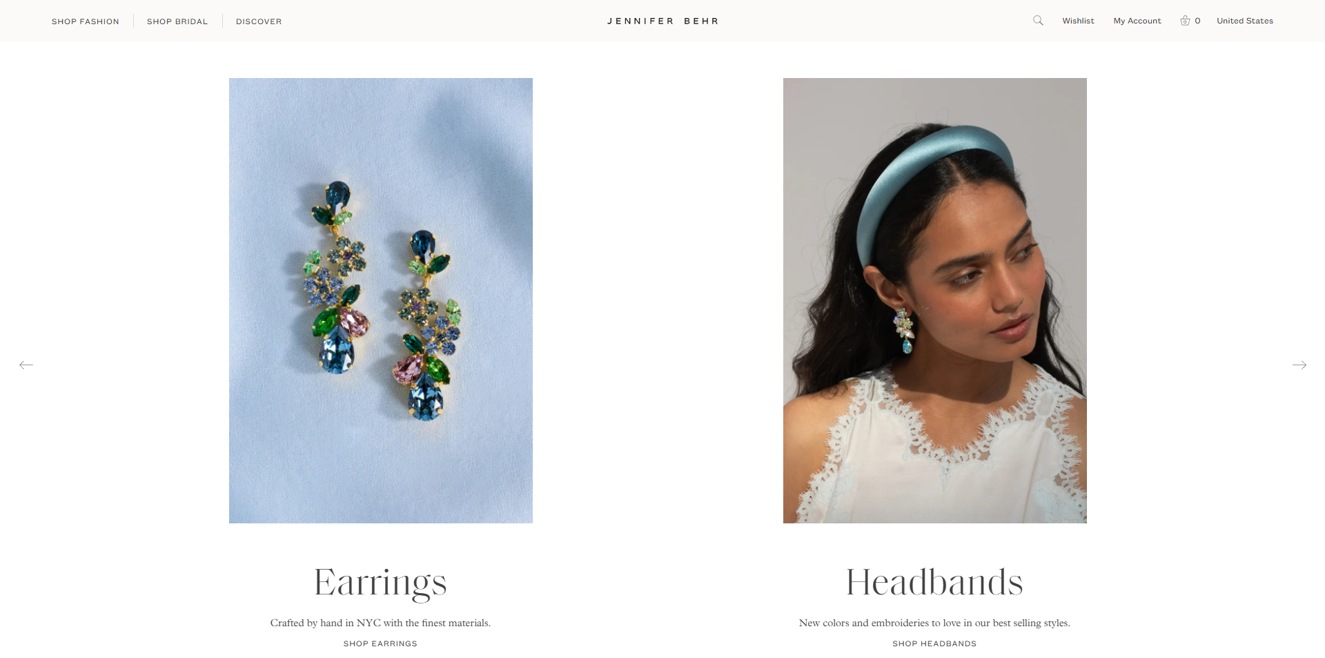
Task: Follow the Shop Earrings link
Action: [x=380, y=644]
